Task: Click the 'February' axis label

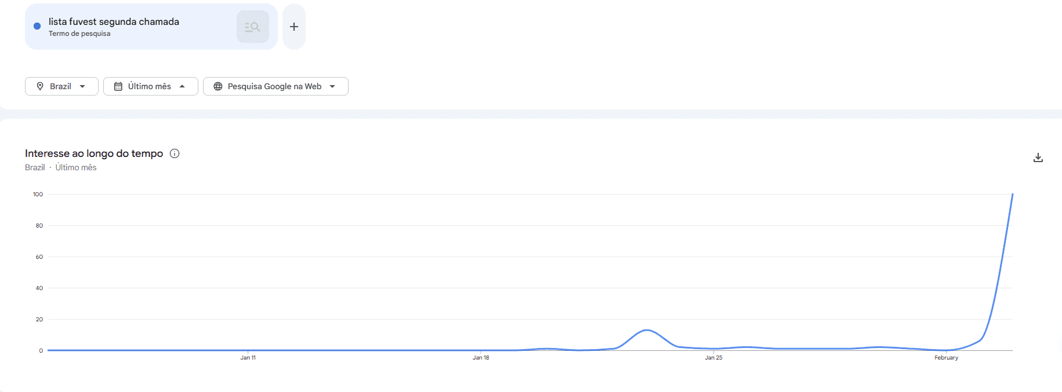Action: (x=946, y=357)
